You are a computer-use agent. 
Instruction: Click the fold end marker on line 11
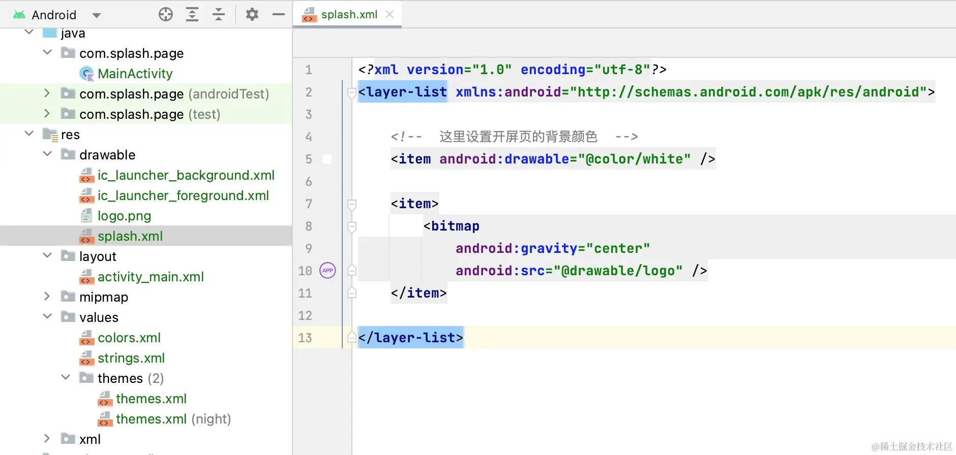click(351, 293)
